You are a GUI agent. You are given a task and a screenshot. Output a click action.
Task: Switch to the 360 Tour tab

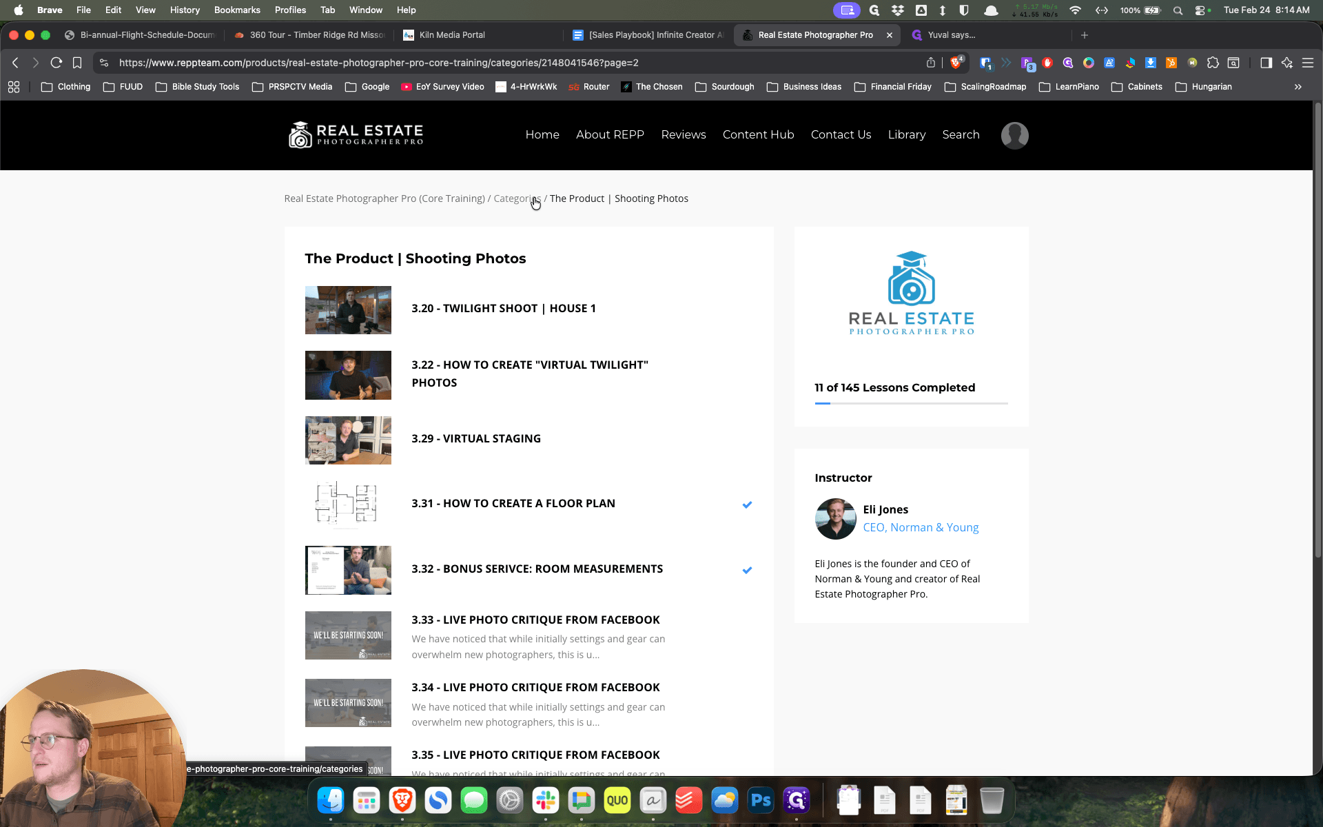click(309, 35)
